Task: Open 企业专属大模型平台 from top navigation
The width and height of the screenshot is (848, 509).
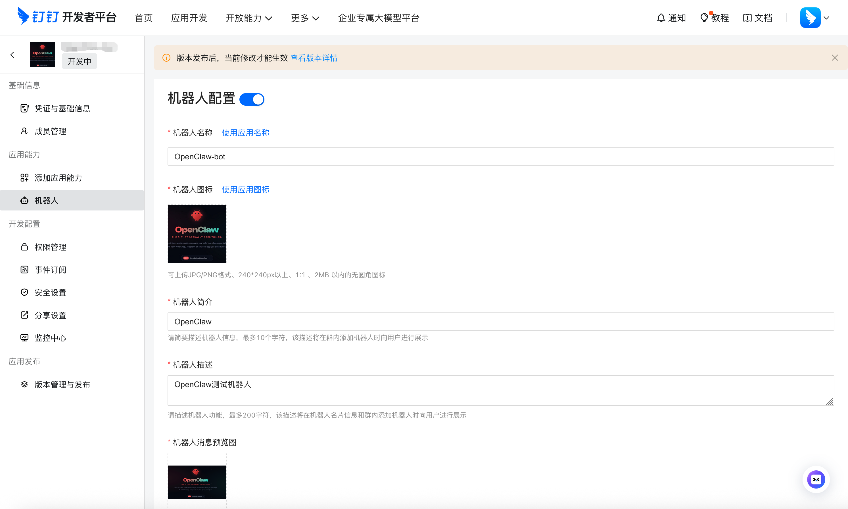Action: pos(379,18)
